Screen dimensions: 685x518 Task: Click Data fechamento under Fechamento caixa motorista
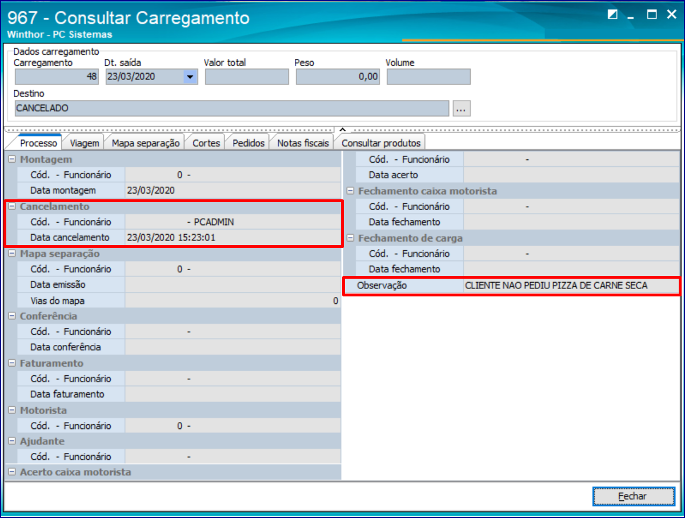pyautogui.click(x=518, y=222)
